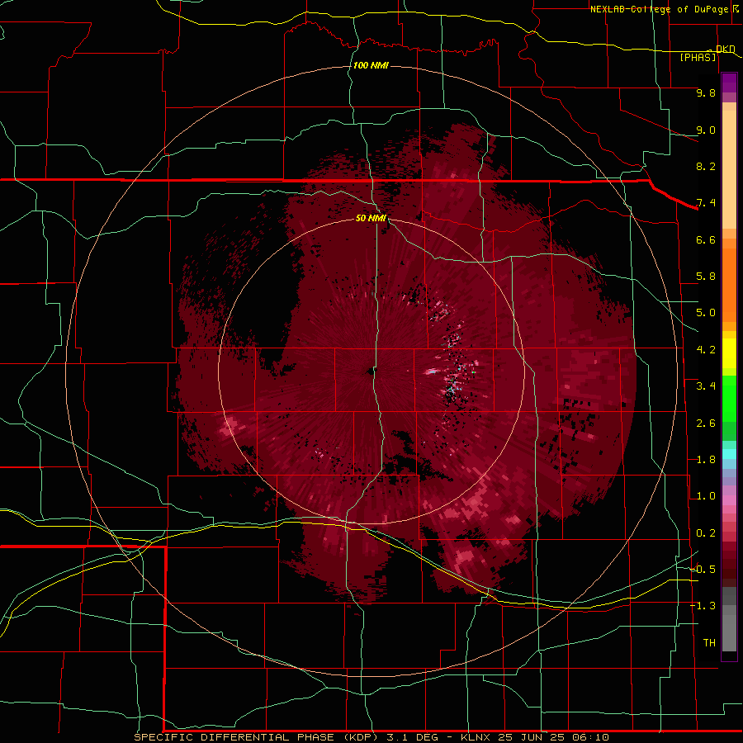Click the -1.3 value on the color scale
This screenshot has width=743, height=743.
[x=703, y=606]
